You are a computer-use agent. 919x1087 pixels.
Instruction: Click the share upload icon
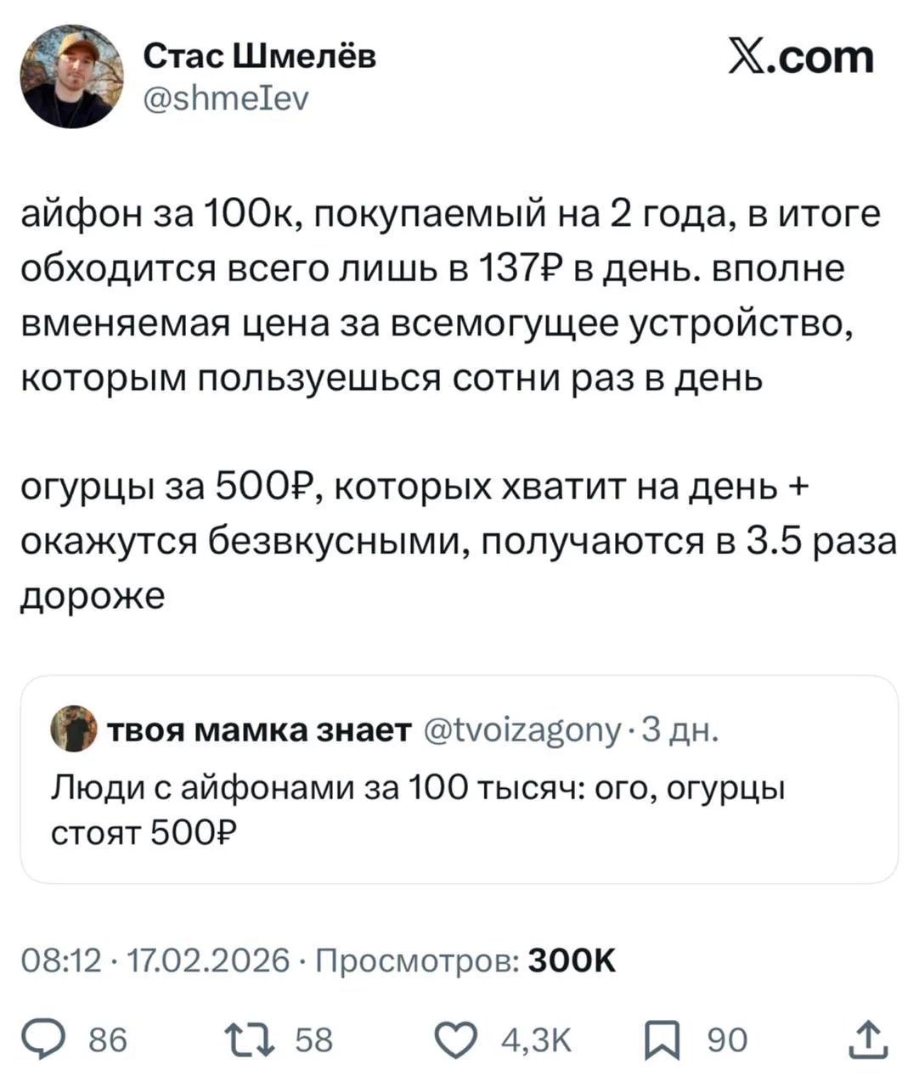pyautogui.click(x=871, y=1039)
